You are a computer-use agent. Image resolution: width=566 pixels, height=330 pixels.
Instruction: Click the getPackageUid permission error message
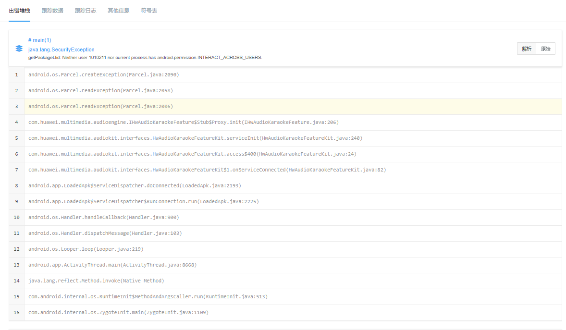tap(145, 58)
